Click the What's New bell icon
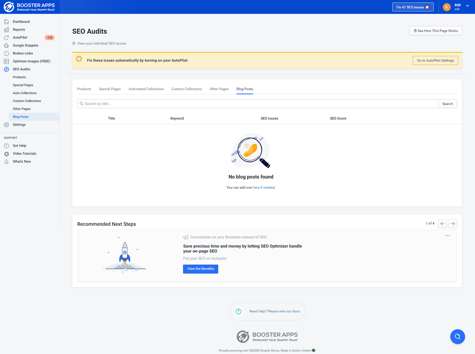475x354 pixels. (6, 162)
